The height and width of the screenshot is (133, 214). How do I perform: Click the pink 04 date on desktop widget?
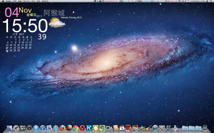12,12
